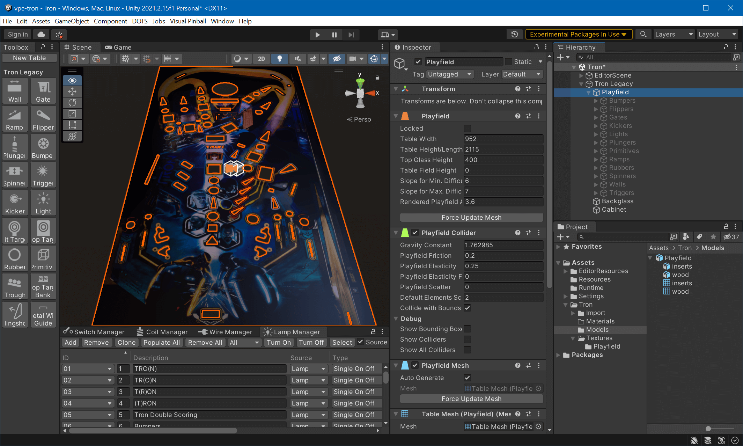Open the GameObject menu
This screenshot has height=446, width=743.
(72, 21)
